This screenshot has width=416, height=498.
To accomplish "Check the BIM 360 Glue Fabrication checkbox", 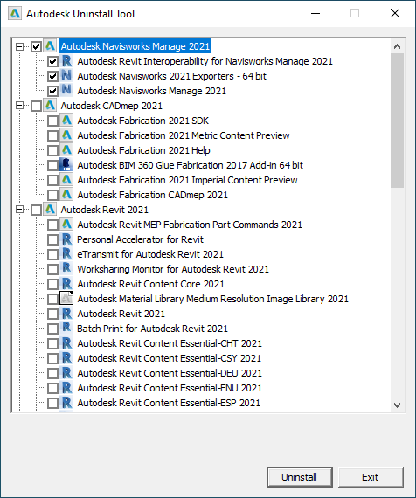I will [52, 165].
